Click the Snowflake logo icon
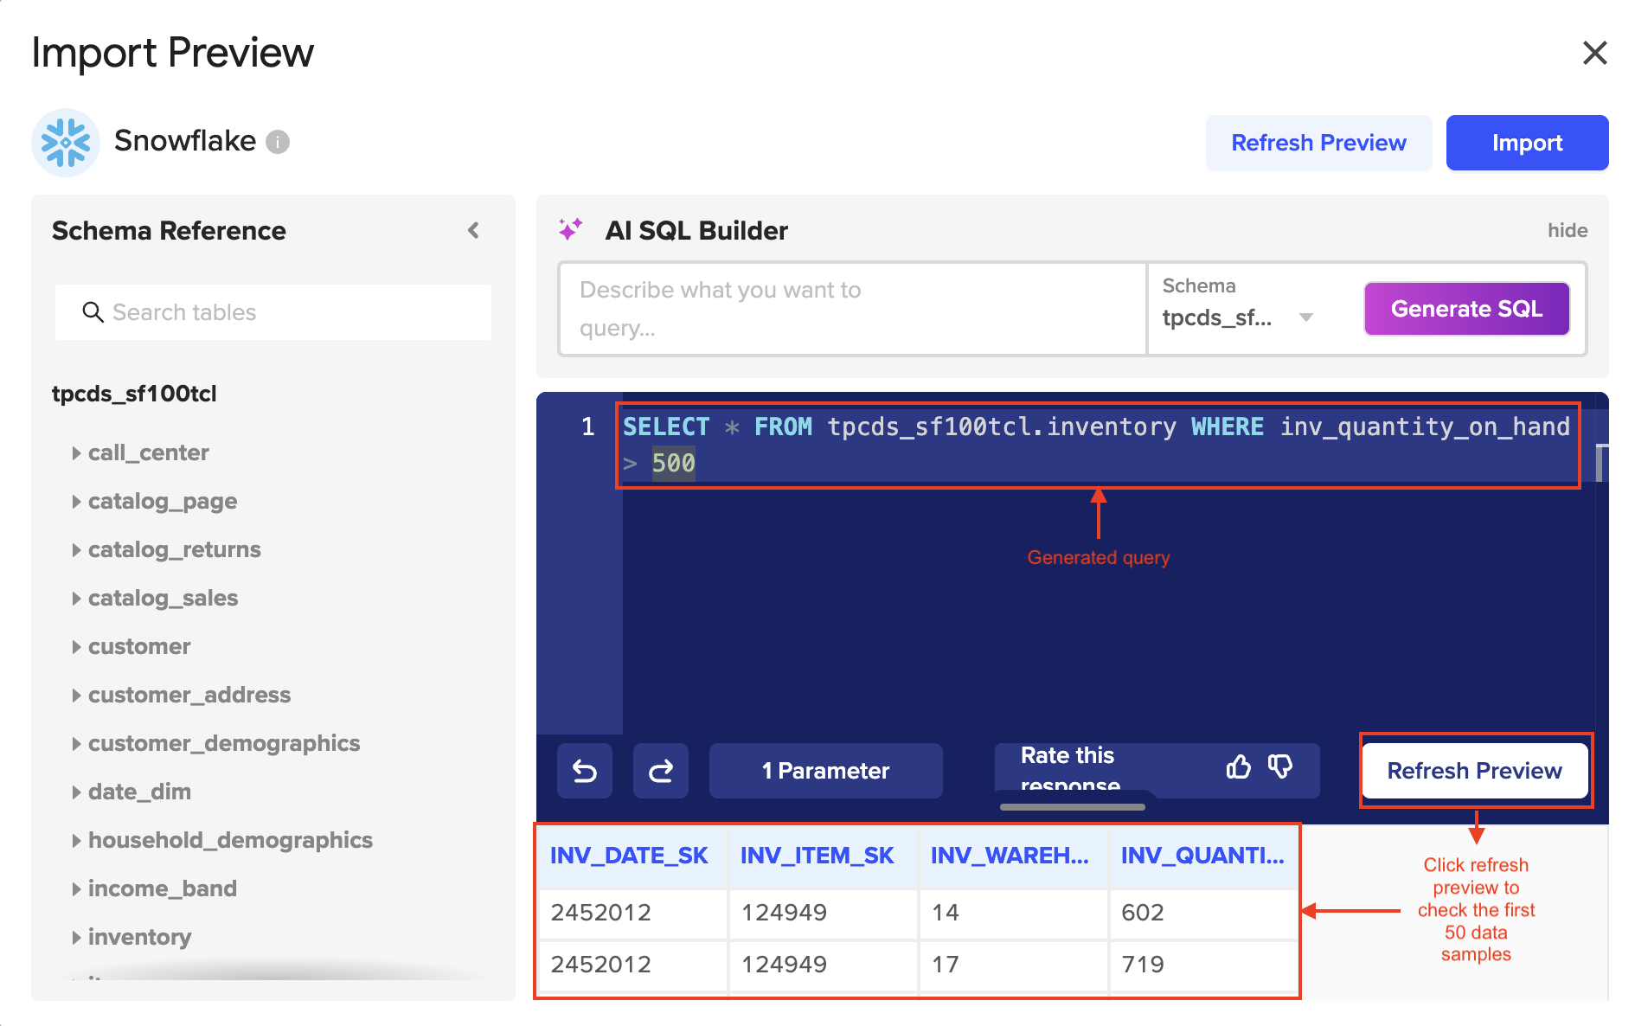The image size is (1635, 1026). pyautogui.click(x=66, y=142)
